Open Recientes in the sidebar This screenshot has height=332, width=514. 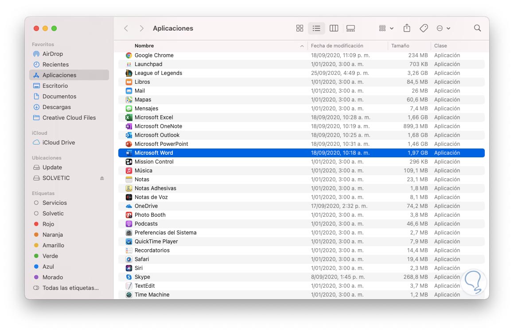69,65
